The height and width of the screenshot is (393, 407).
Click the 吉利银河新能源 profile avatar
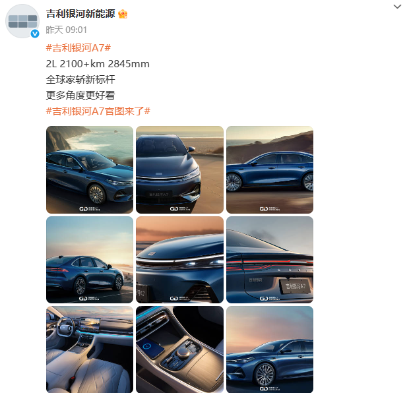[22, 21]
